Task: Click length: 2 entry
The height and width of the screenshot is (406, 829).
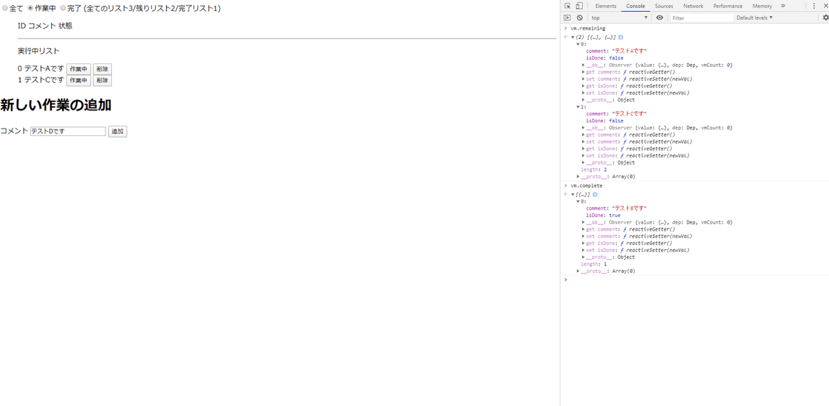Action: [x=593, y=169]
